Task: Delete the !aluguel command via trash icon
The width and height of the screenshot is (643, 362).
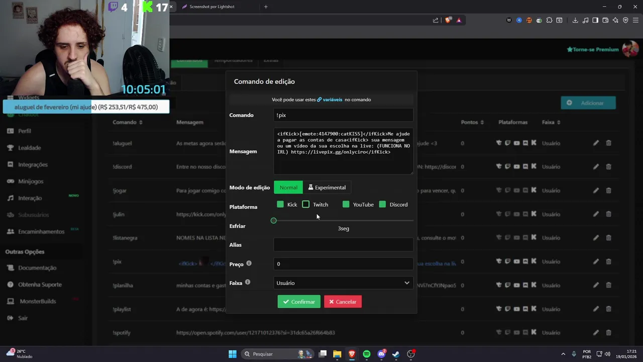Action: point(608,143)
